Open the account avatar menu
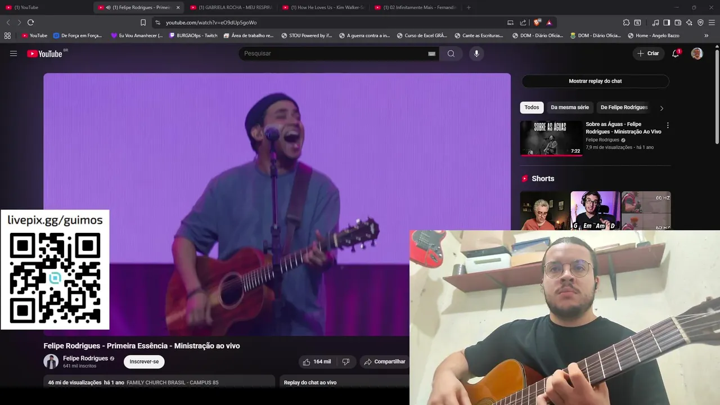720x405 pixels. (697, 53)
